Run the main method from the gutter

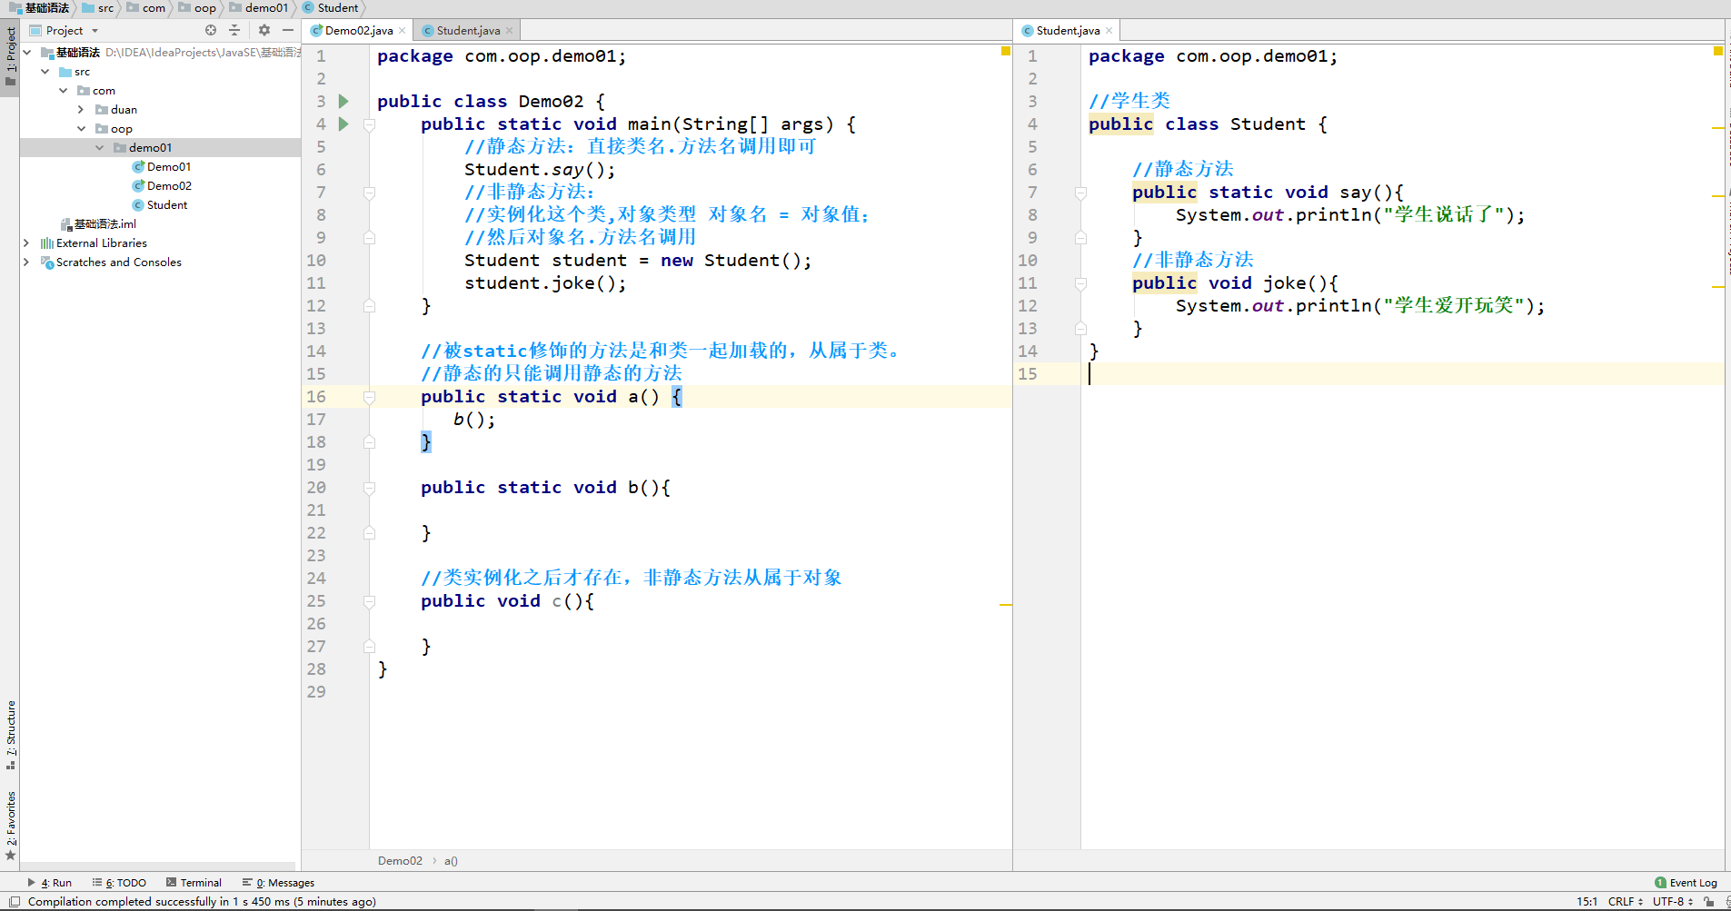(x=343, y=124)
